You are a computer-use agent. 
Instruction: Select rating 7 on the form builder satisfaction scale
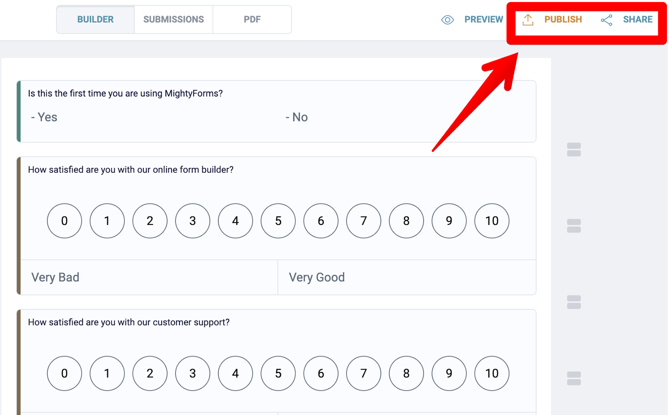[x=363, y=221]
